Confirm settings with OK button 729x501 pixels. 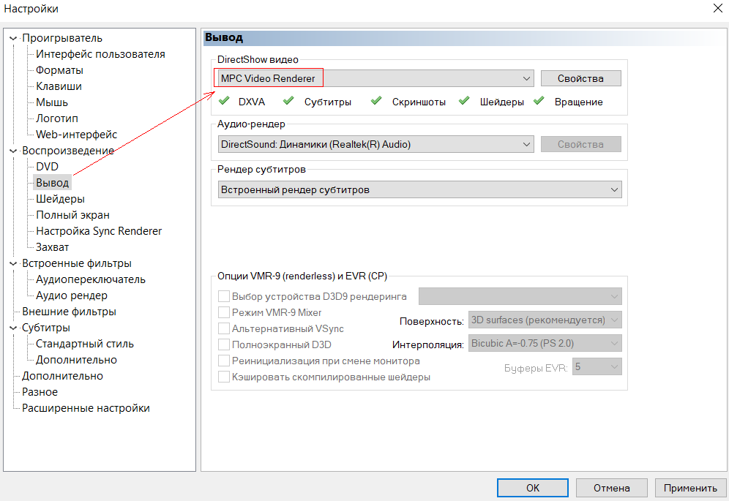pyautogui.click(x=533, y=488)
